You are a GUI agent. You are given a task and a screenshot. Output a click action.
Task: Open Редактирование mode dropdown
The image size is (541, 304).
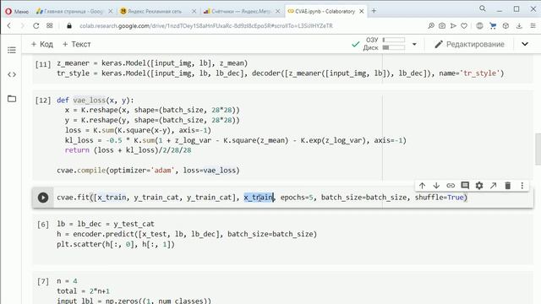coord(469,44)
